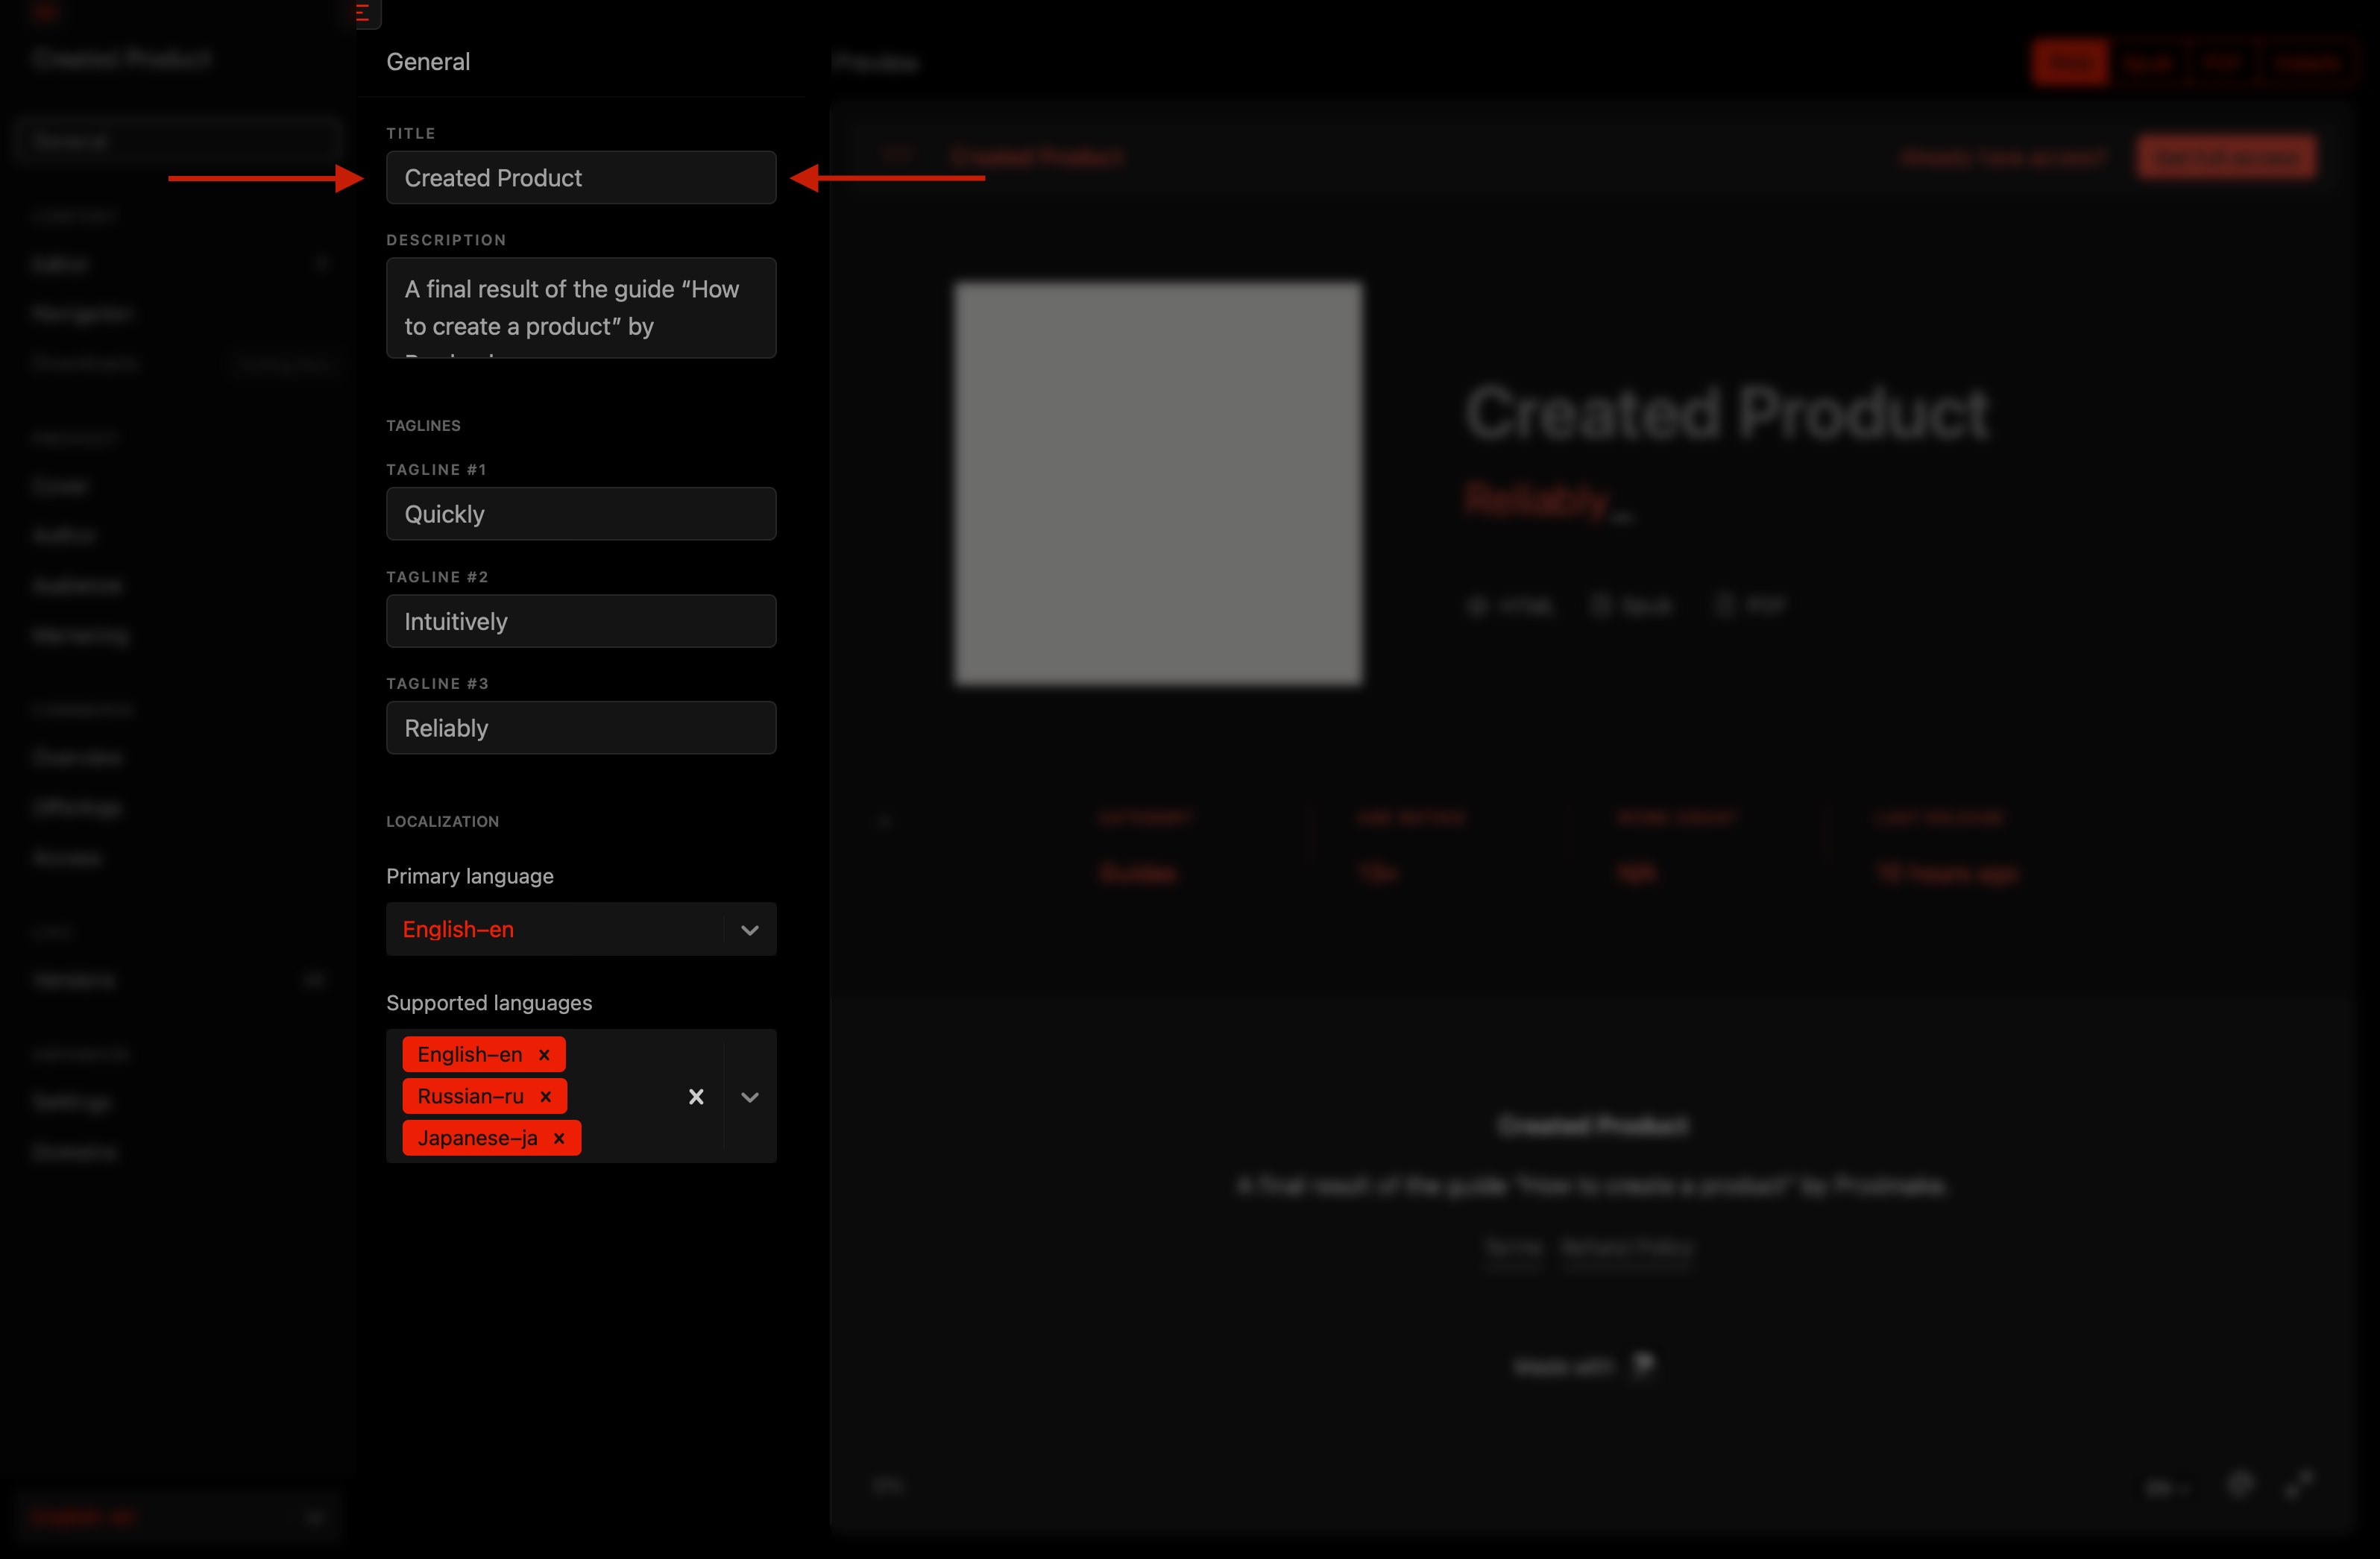Image resolution: width=2380 pixels, height=1559 pixels.
Task: Clear all supported languages with white X
Action: [x=696, y=1097]
